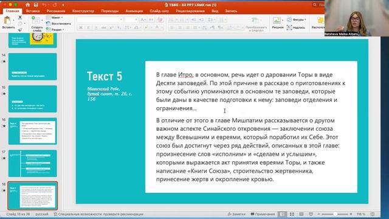This screenshot has height=219, width=389.
Task: Switch to Slide Sorter view icon
Action: point(292,214)
